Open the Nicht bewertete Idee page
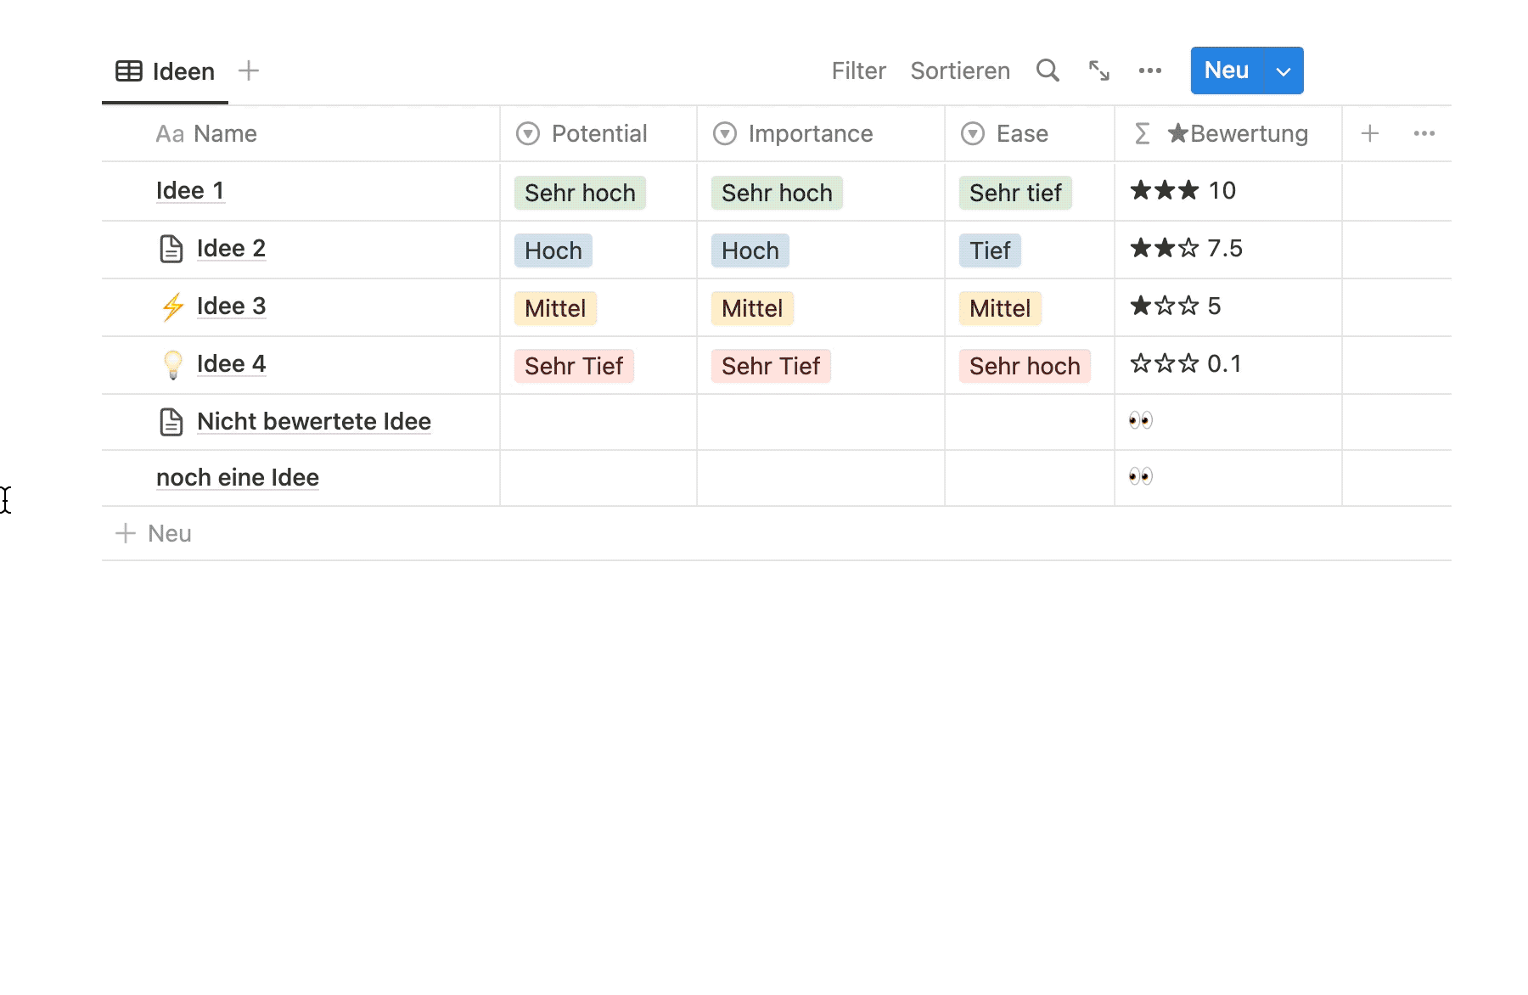Screen dimensions: 1528x995 tap(313, 421)
